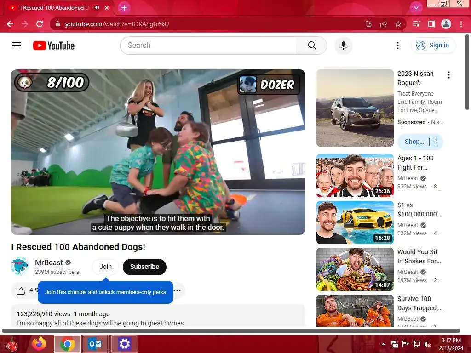Screen dimensions: 471x353
Task: Like the video with thumbs-up
Action: point(21,290)
